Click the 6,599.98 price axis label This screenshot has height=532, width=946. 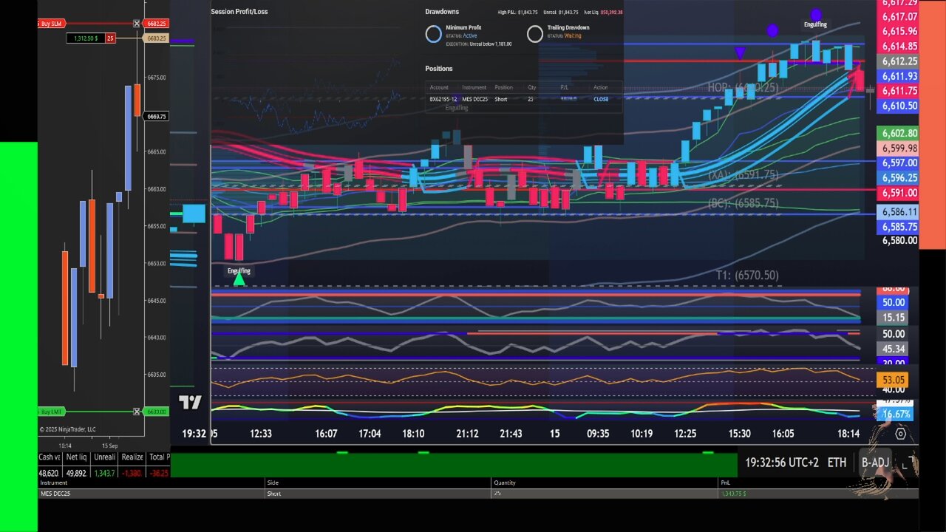point(899,148)
